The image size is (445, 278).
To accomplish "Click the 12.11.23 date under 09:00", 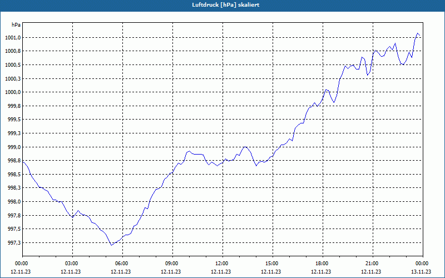I will (x=171, y=272).
